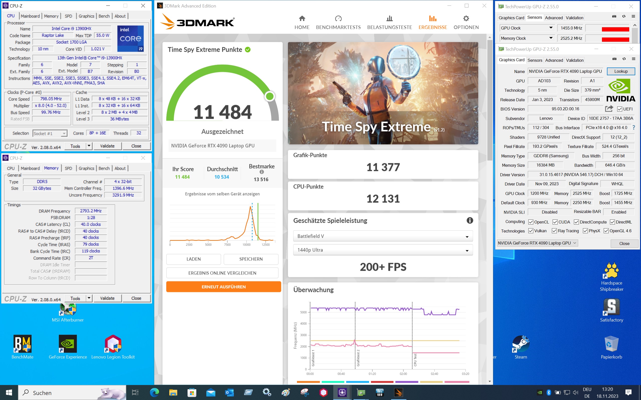Open the OPTIONEN gear in 3DMark
641x400 pixels.
[x=466, y=18]
